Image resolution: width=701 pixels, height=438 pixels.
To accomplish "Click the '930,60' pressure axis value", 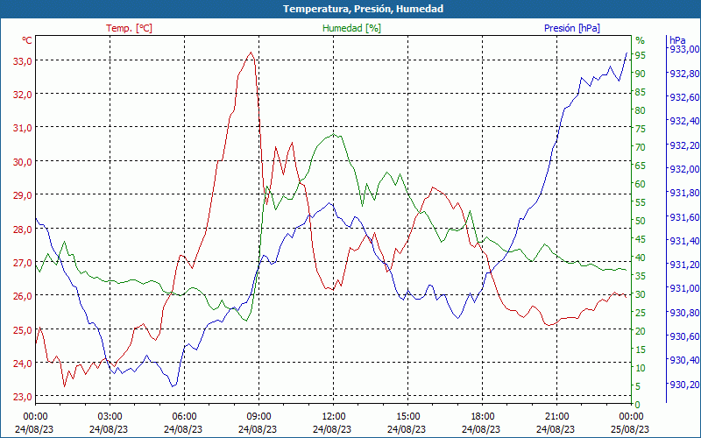I will pyautogui.click(x=683, y=336).
